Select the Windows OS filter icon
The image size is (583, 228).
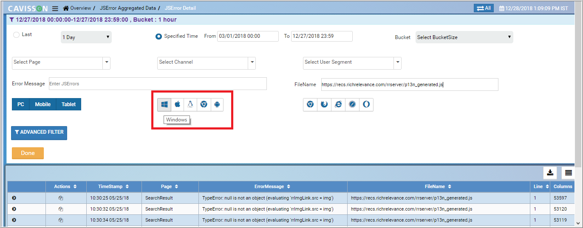click(164, 104)
